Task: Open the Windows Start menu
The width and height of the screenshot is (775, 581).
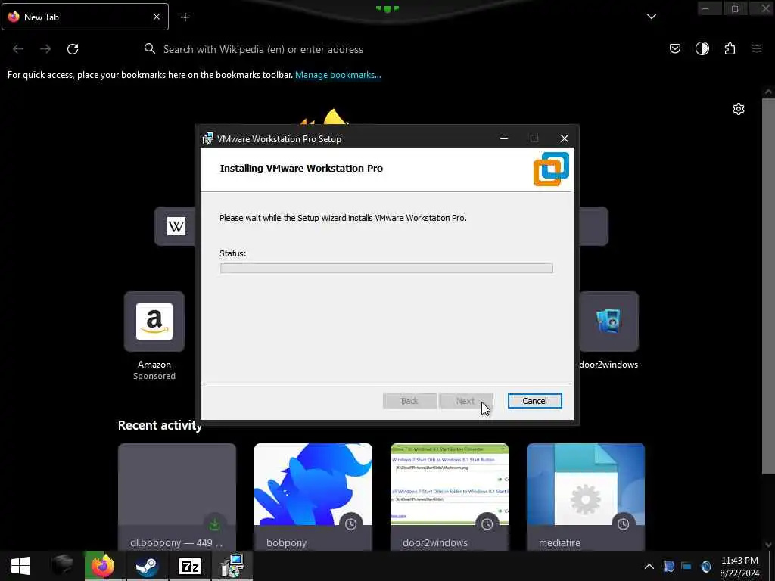Action: [x=20, y=566]
